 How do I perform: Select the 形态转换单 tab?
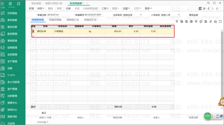76,3
